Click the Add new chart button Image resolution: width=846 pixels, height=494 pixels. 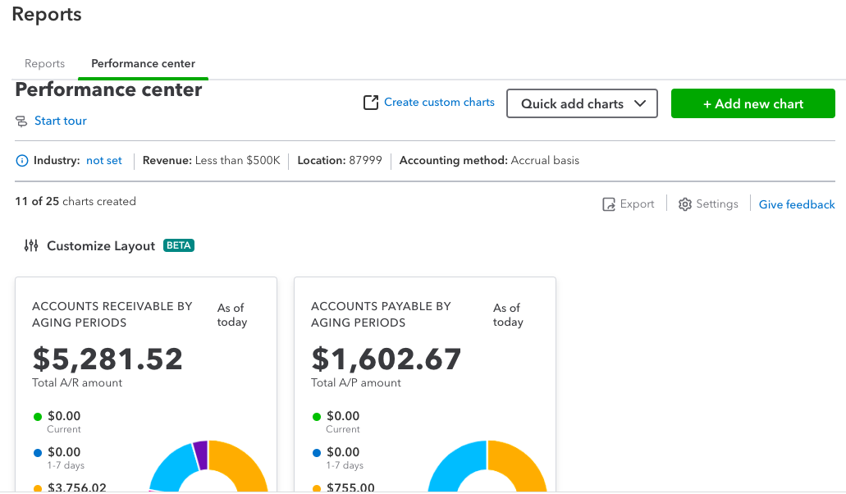click(752, 103)
